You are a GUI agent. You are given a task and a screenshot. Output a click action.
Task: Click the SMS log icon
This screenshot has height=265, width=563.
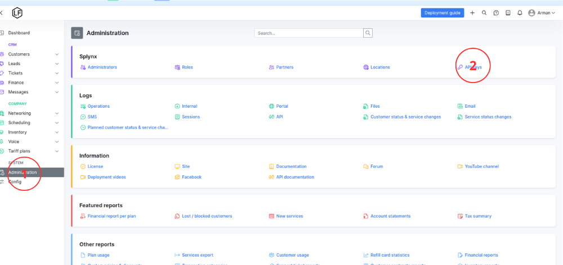83,117
